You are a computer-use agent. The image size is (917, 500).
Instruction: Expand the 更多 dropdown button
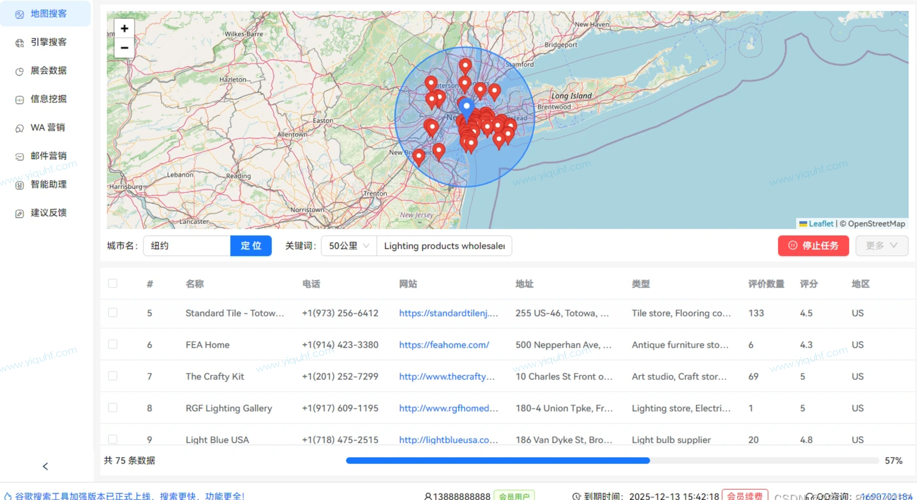pyautogui.click(x=882, y=246)
